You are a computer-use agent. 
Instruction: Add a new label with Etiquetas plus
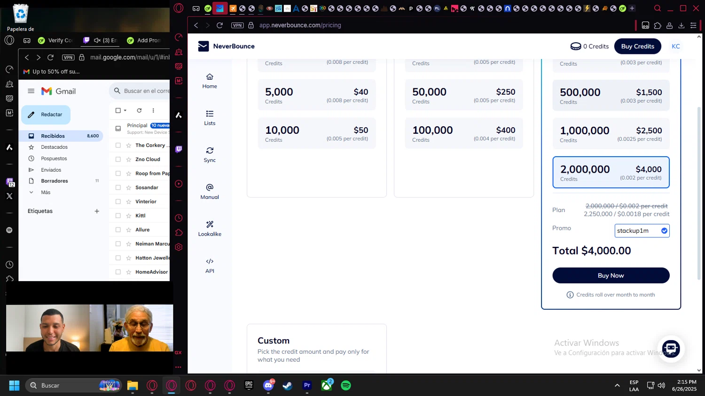pos(97,211)
